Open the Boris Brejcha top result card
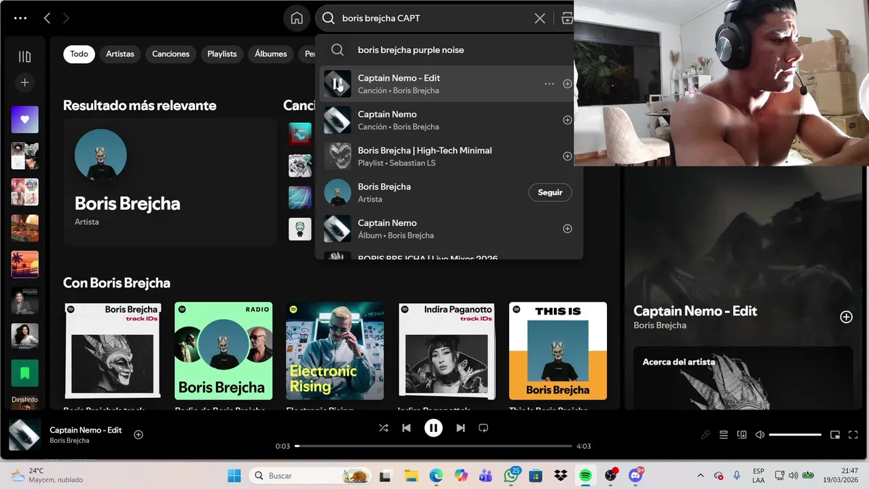869x489 pixels. pyautogui.click(x=170, y=181)
